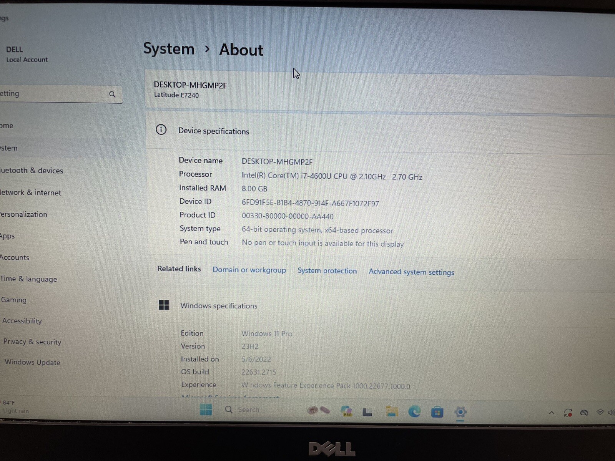The height and width of the screenshot is (461, 615).
Task: Launch Copilot preview from taskbar
Action: (x=346, y=411)
